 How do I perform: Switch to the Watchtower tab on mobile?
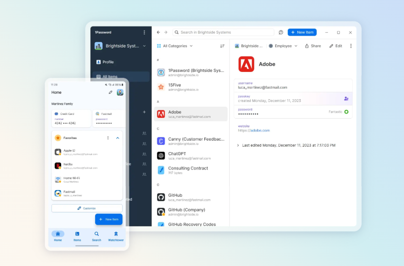(x=116, y=236)
